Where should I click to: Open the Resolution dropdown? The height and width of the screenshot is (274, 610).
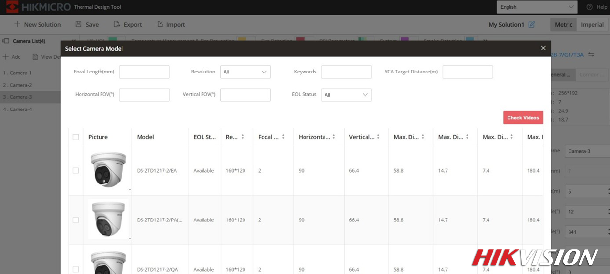coord(245,72)
